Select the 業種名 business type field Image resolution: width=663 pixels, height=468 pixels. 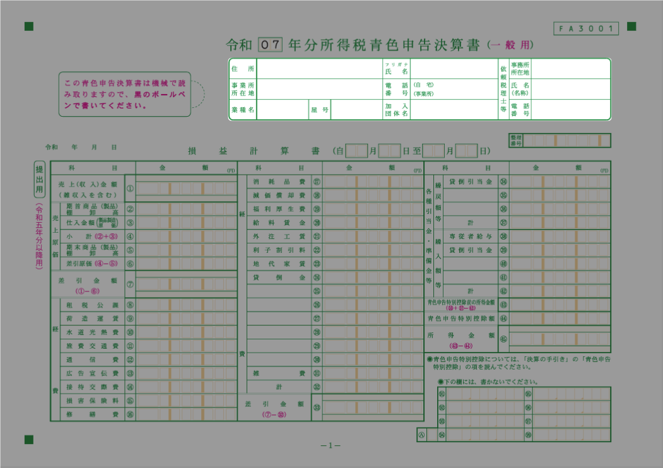point(282,110)
